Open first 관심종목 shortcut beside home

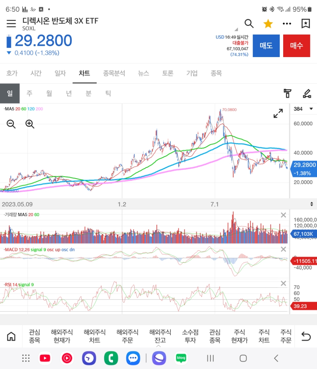[x=35, y=336]
